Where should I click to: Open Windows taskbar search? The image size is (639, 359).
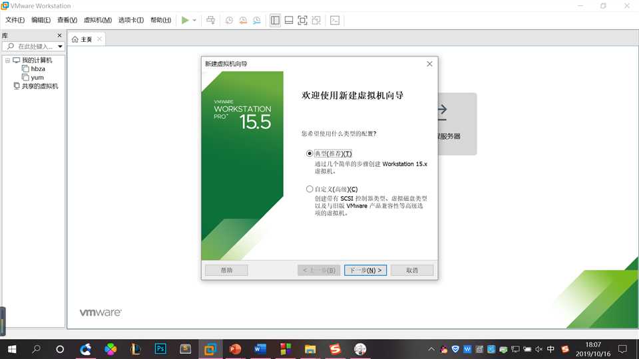click(x=36, y=349)
